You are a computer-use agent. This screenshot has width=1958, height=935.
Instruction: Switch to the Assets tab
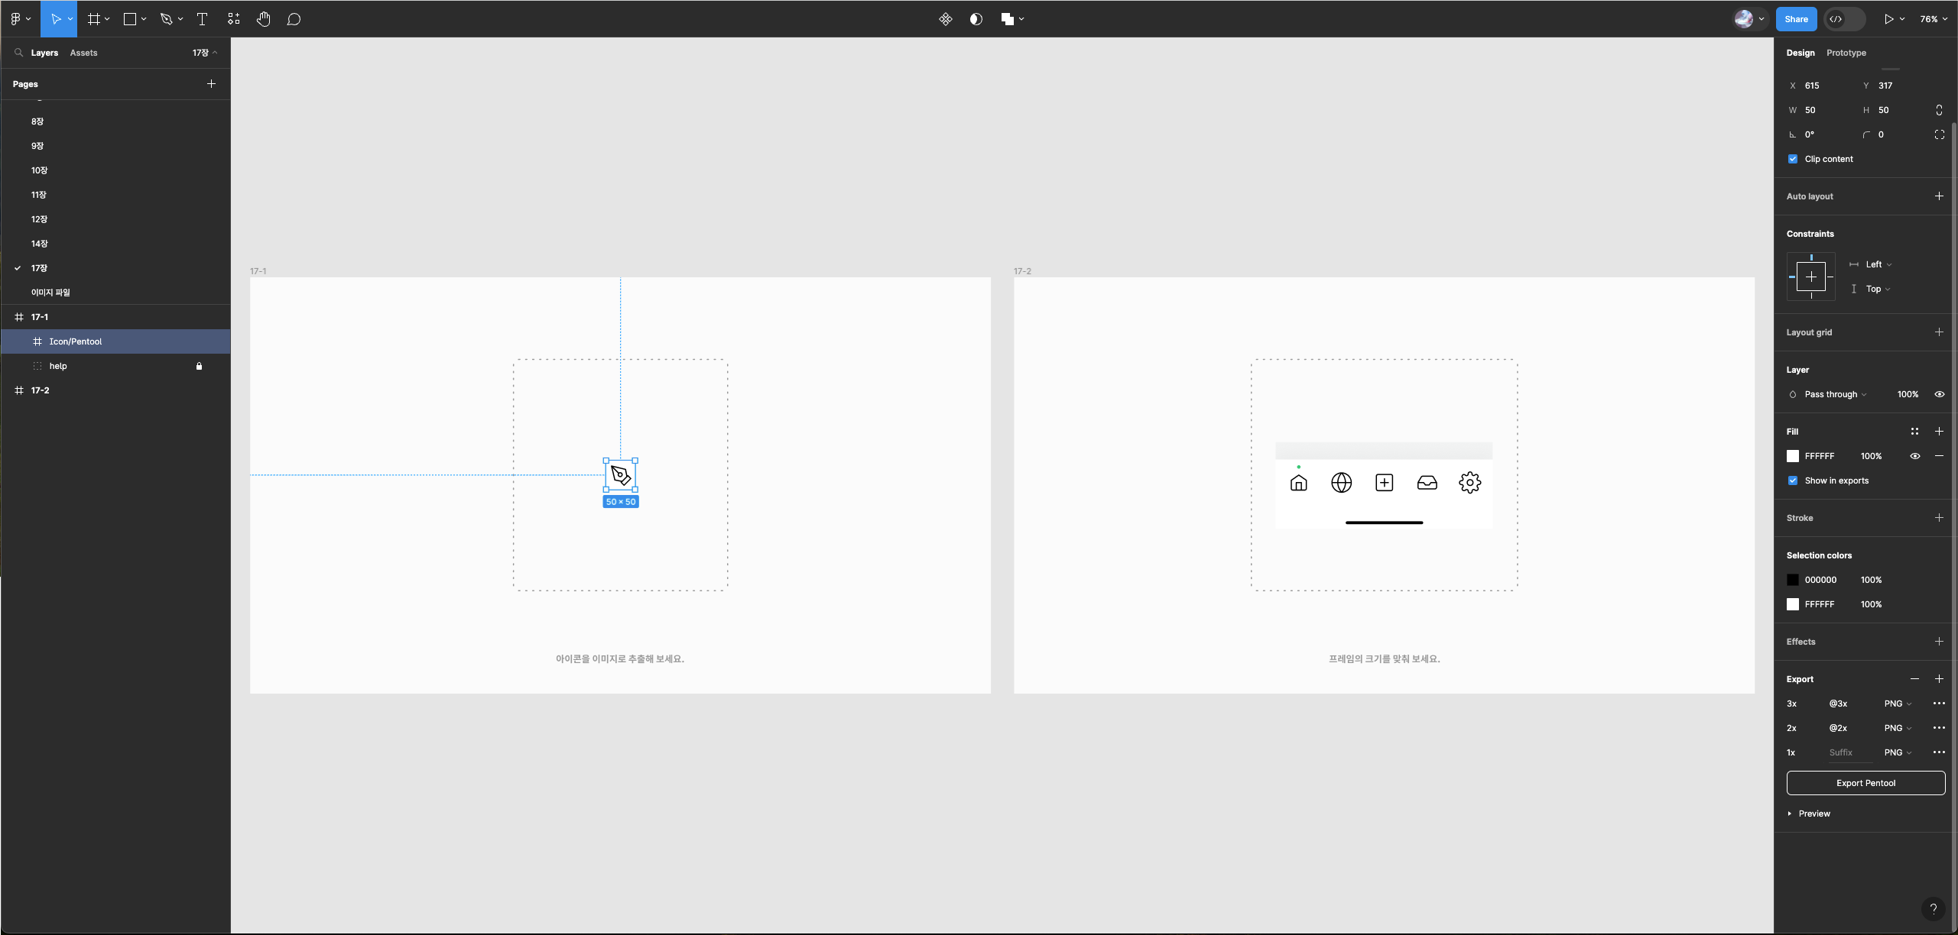pyautogui.click(x=83, y=53)
